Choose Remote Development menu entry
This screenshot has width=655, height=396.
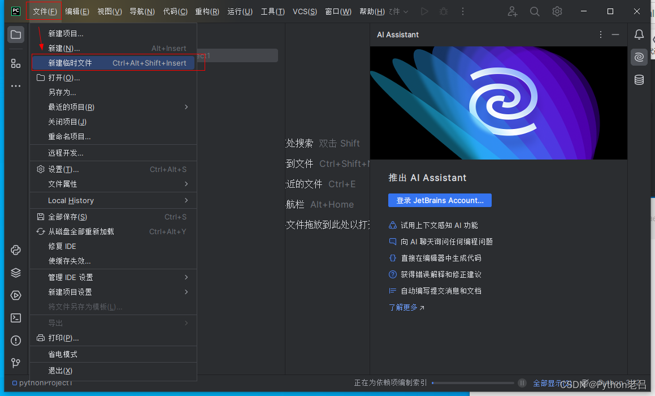[x=113, y=153]
